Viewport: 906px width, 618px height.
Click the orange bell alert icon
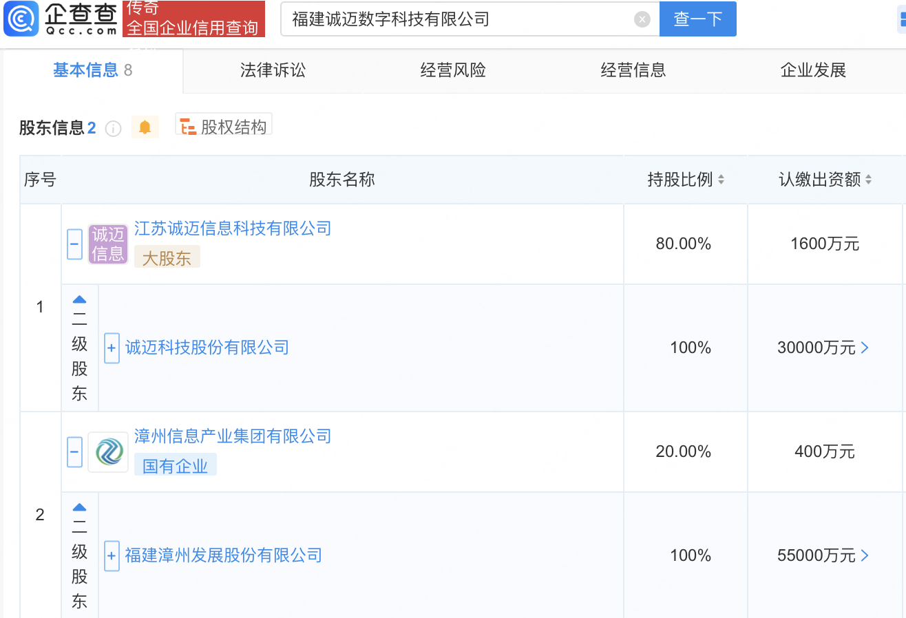(145, 127)
